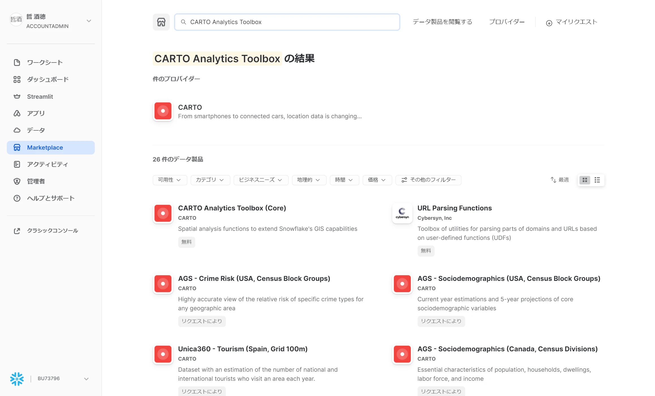655x396 pixels.
Task: Click the クラシックコンソール external link icon
Action: [x=17, y=231]
